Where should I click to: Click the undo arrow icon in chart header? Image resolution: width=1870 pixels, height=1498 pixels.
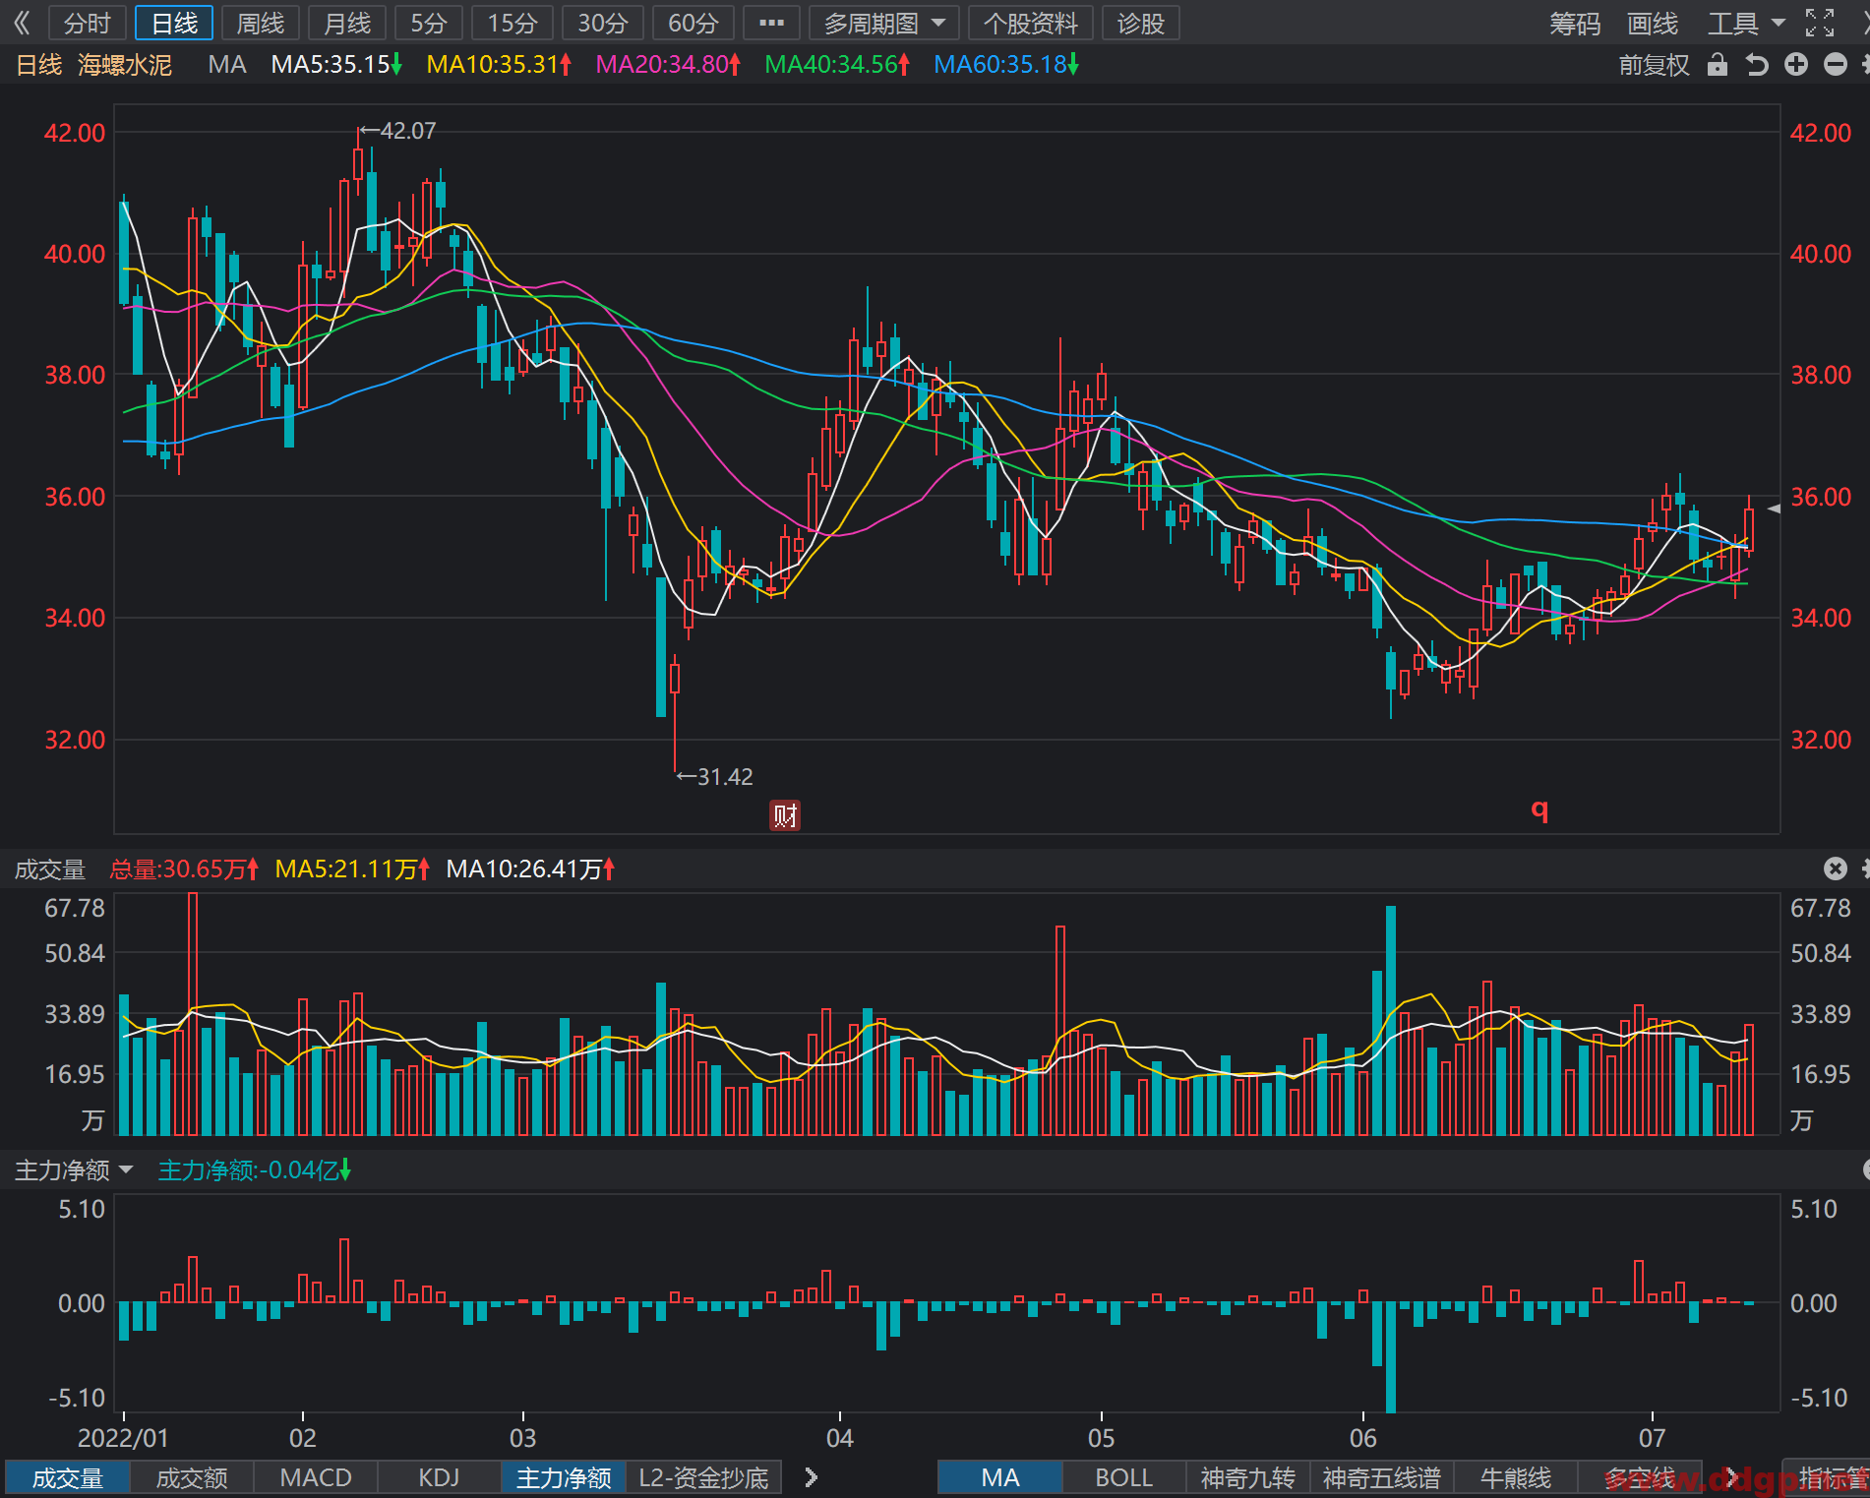(1757, 65)
